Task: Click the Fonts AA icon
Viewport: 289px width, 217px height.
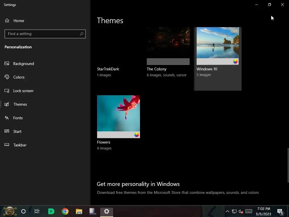Action: [7, 118]
